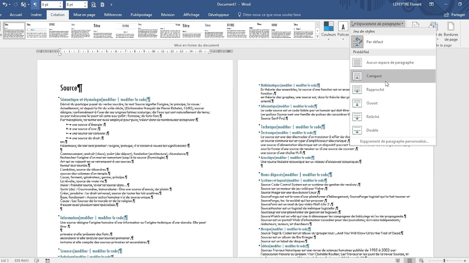Select the first style set thumbnail
The height and width of the screenshot is (263, 469).
click(x=14, y=30)
